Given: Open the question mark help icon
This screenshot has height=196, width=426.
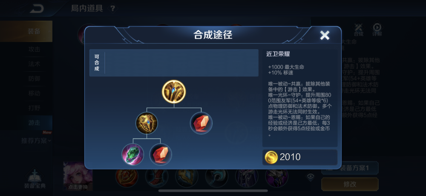Looking at the screenshot, I should pyautogui.click(x=112, y=8).
